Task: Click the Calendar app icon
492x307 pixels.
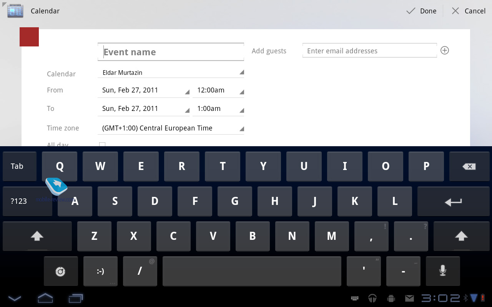Action: pos(15,11)
